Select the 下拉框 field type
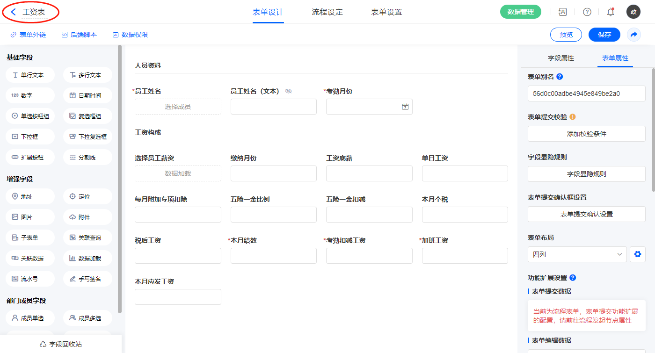 point(30,137)
